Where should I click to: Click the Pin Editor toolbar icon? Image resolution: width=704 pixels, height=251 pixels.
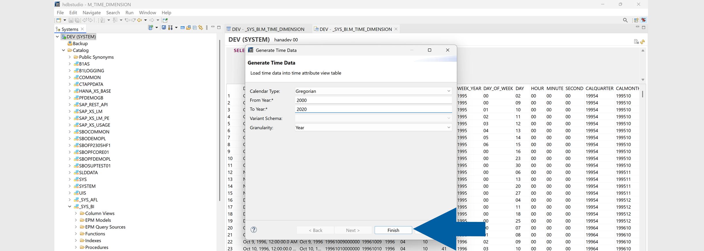[x=165, y=20]
